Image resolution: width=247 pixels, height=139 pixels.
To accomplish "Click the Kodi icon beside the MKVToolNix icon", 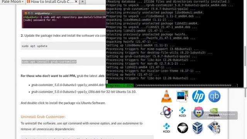I will [x=183, y=112].
